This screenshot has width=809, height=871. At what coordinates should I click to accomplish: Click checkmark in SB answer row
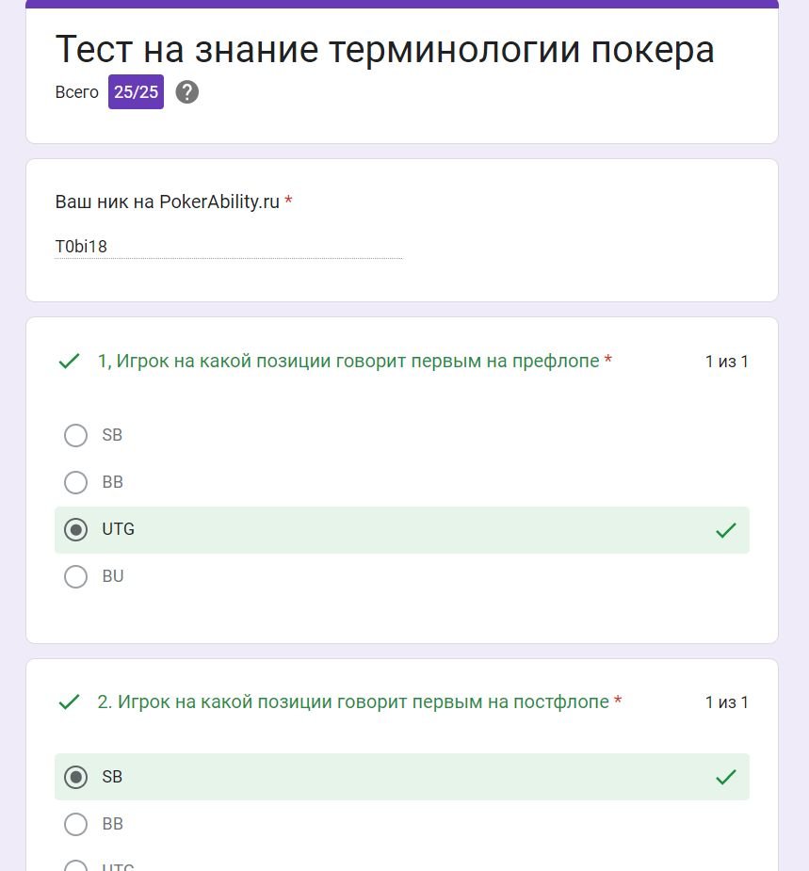click(726, 777)
